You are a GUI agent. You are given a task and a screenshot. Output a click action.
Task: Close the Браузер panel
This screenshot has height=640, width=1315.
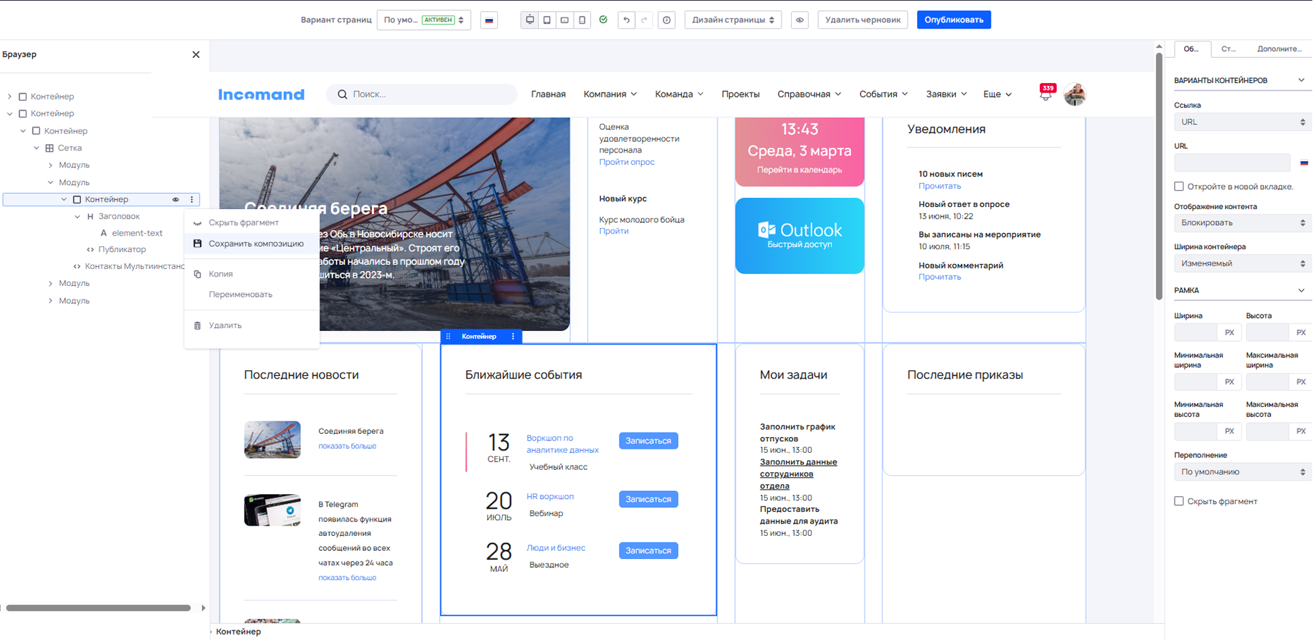[196, 54]
